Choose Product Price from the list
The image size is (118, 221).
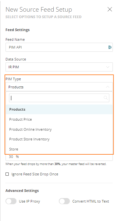59,119
